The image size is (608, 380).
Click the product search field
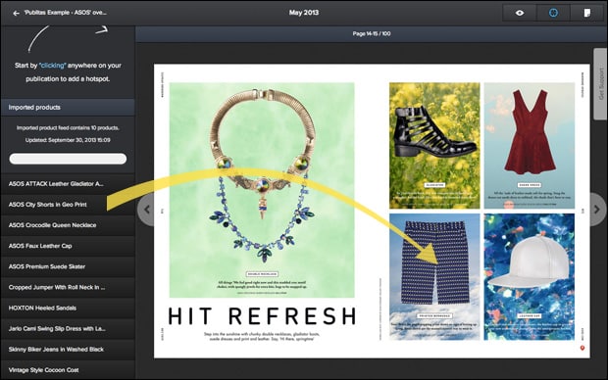(68, 159)
